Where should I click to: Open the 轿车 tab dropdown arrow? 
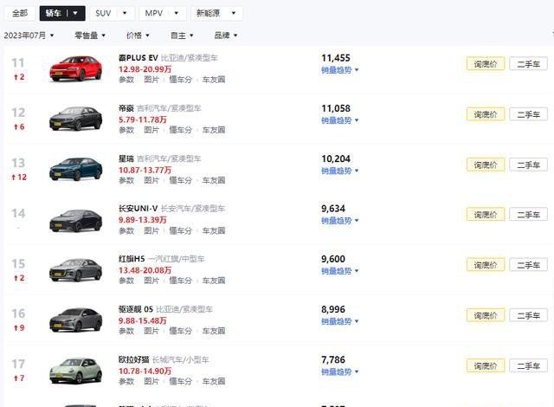tap(75, 14)
